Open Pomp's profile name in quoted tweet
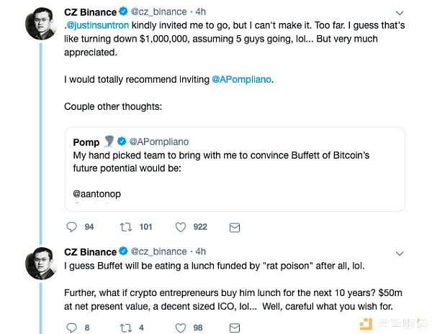The image size is (432, 334). pyautogui.click(x=86, y=142)
